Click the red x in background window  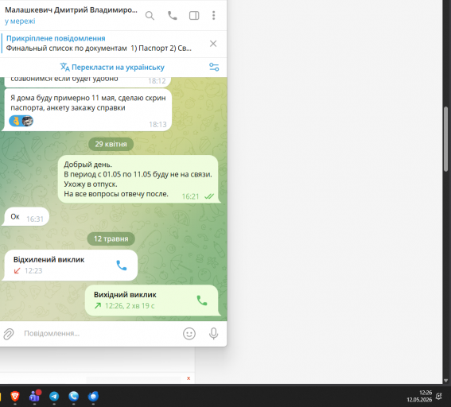click(x=189, y=378)
